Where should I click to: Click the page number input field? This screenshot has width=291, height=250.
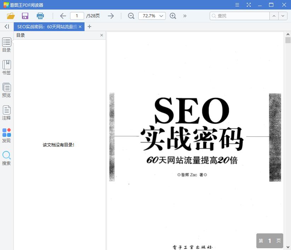click(x=77, y=16)
